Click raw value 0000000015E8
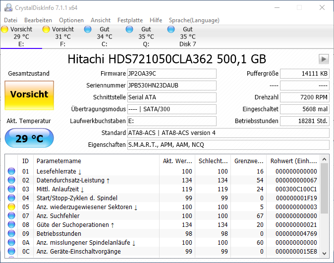 point(296,252)
